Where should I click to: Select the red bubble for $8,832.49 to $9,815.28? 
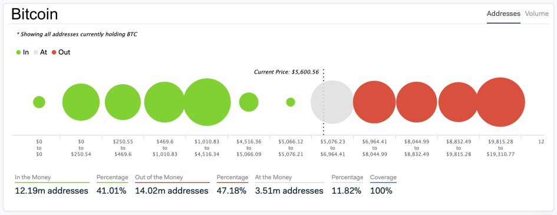pyautogui.click(x=458, y=102)
